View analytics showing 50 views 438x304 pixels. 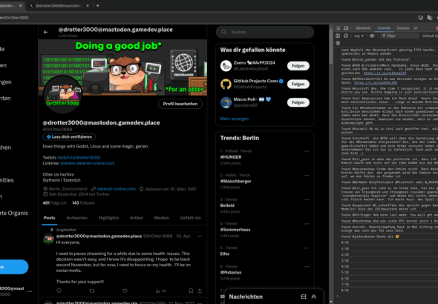coord(161,291)
